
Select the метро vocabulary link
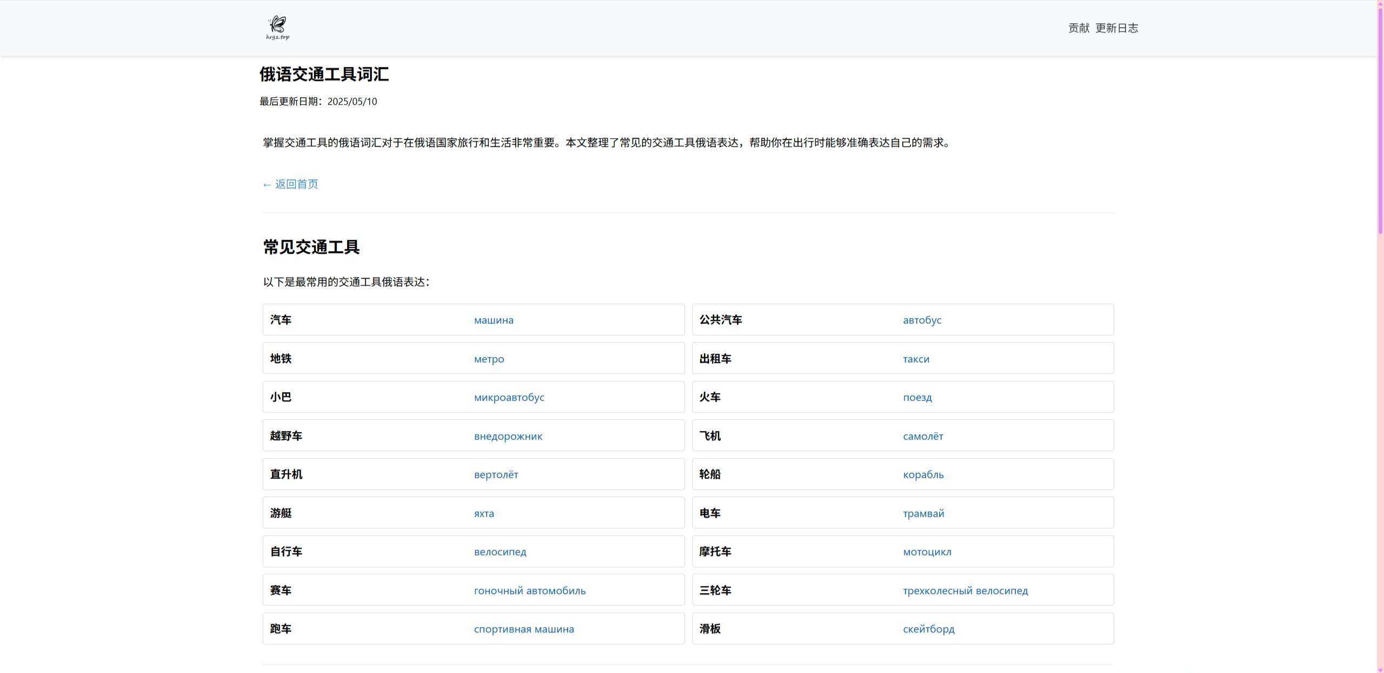(489, 359)
